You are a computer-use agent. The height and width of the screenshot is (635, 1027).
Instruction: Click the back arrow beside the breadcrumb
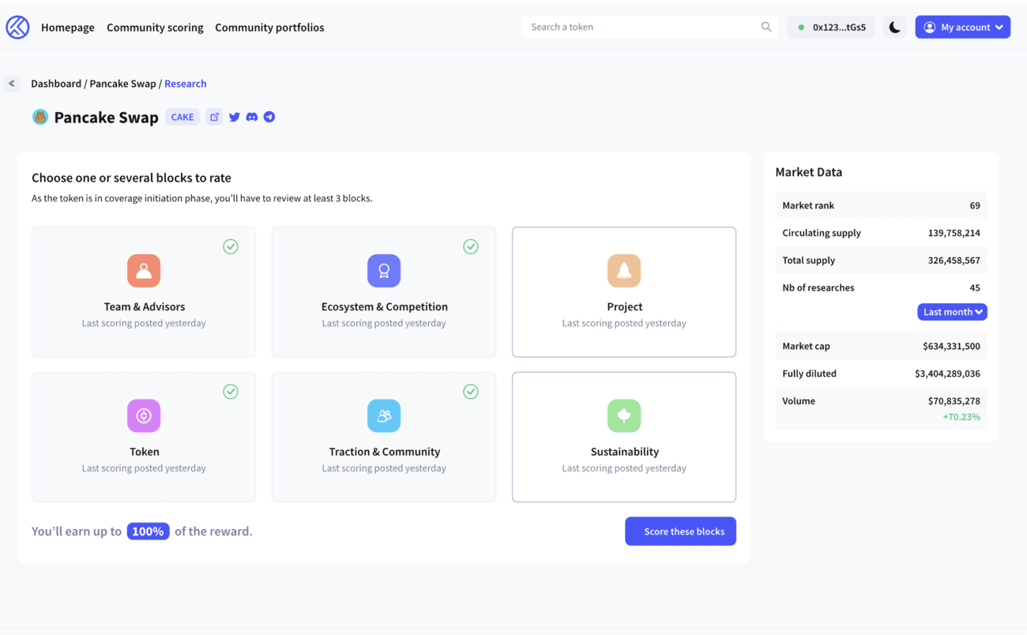[x=12, y=83]
